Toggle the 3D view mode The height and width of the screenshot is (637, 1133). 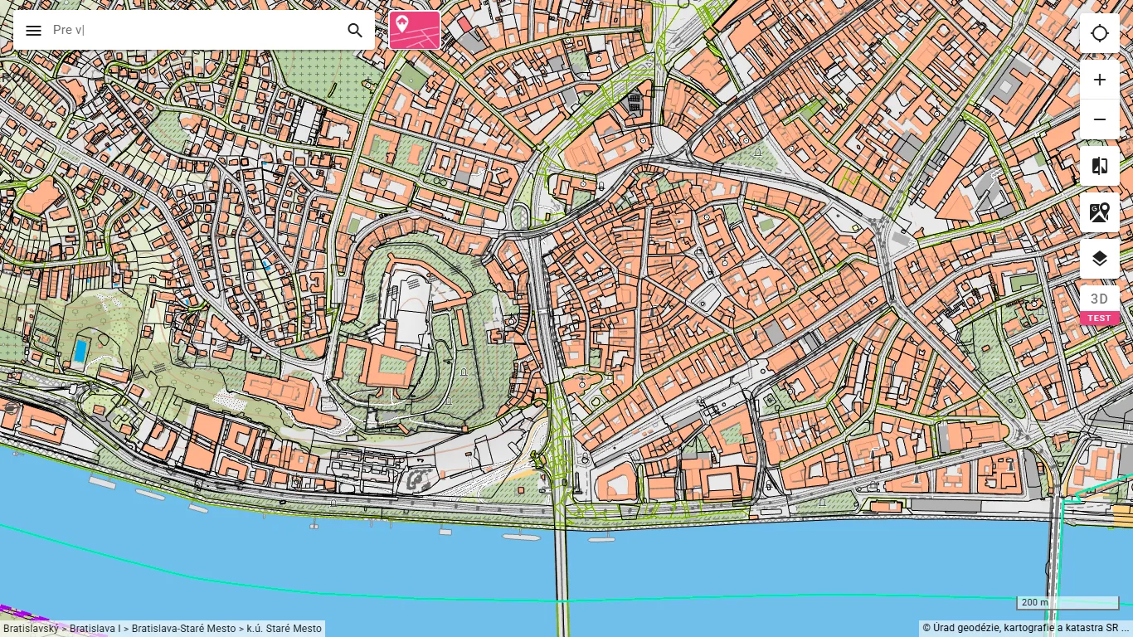tap(1100, 299)
